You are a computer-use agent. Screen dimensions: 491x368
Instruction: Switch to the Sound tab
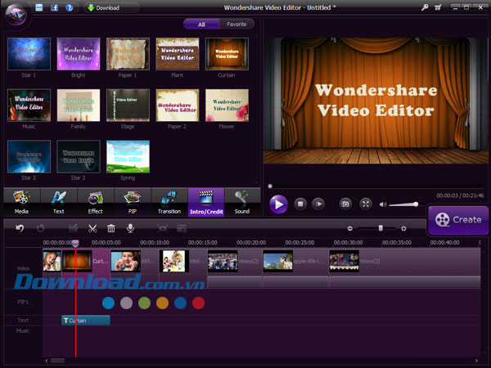click(242, 202)
